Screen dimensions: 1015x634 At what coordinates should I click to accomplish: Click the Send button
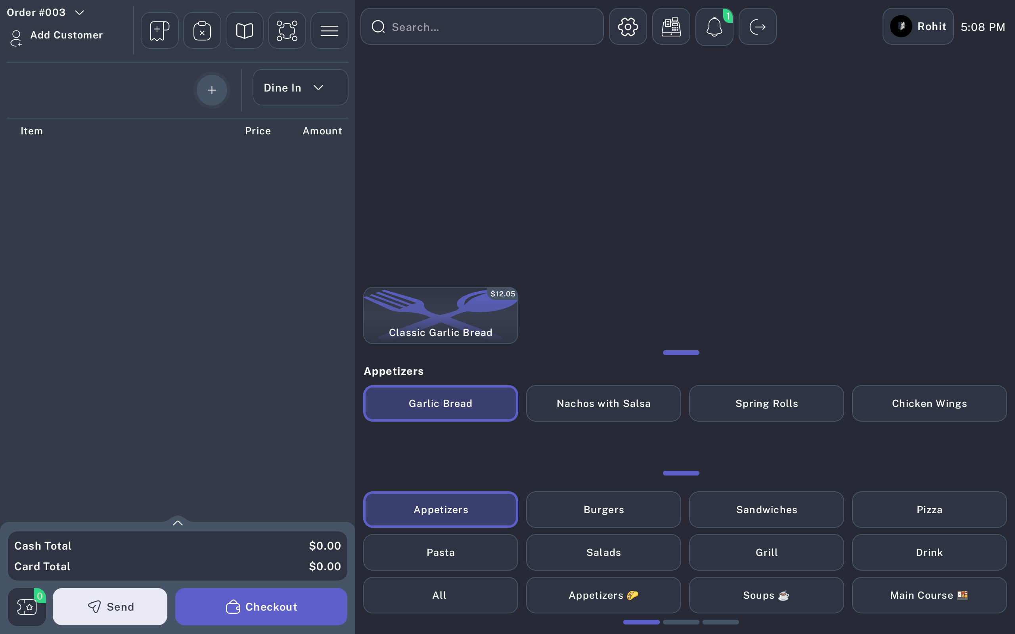tap(110, 606)
